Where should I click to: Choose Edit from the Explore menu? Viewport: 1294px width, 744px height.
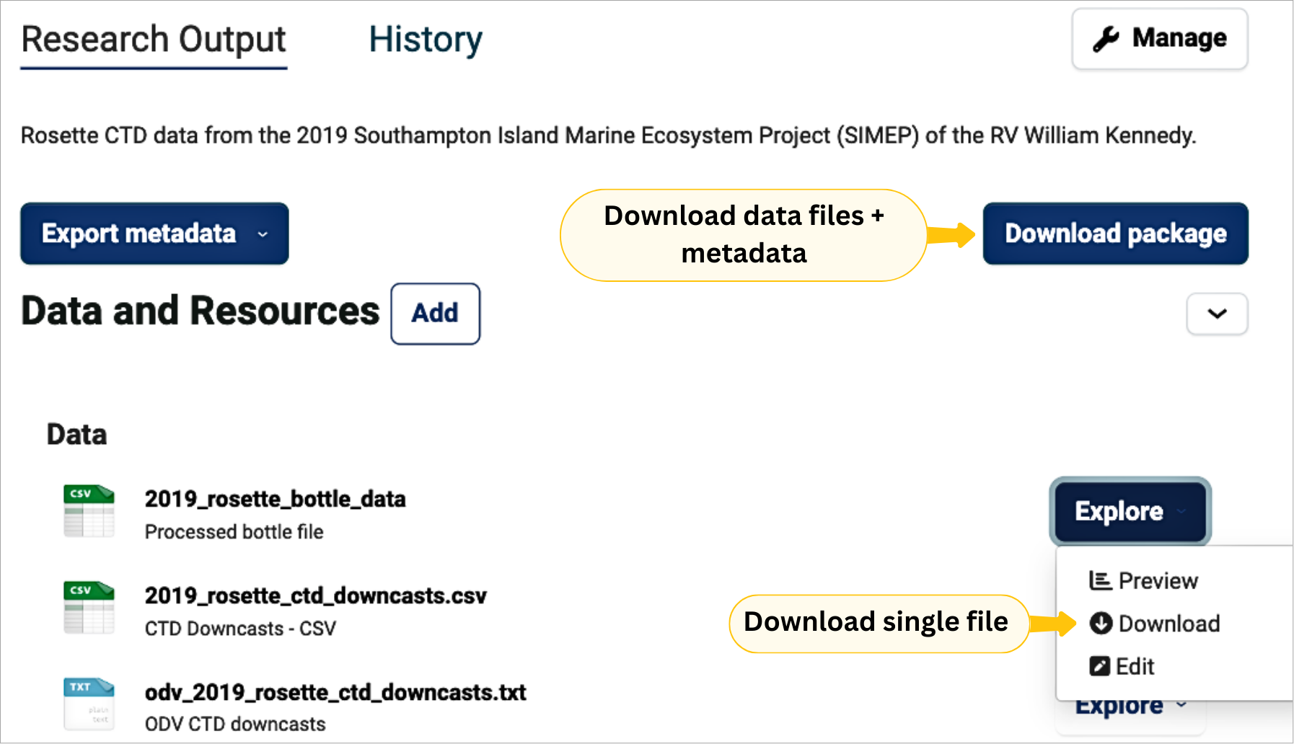1135,666
